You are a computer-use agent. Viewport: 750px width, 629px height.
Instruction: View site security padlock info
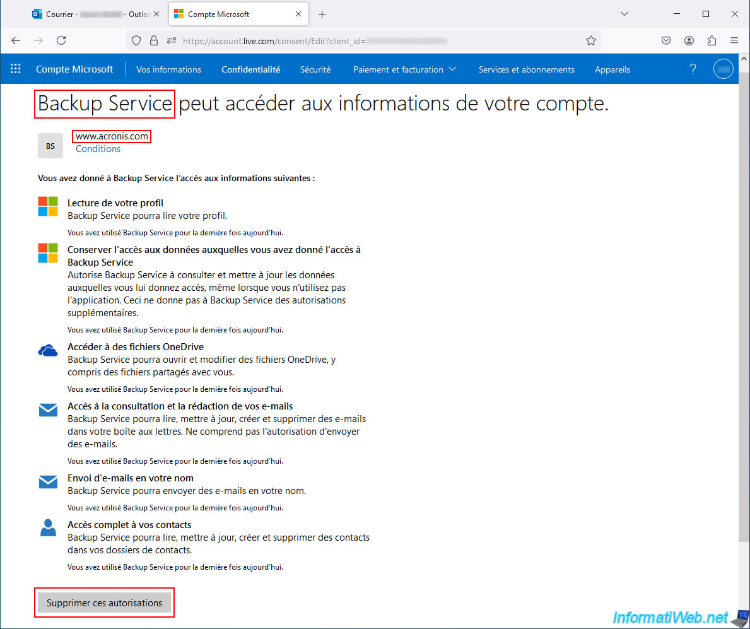[x=153, y=40]
